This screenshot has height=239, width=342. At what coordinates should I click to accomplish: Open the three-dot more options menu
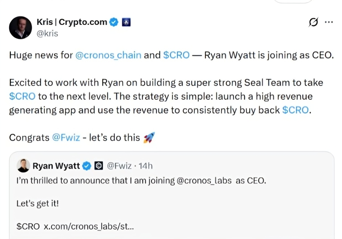tap(329, 22)
